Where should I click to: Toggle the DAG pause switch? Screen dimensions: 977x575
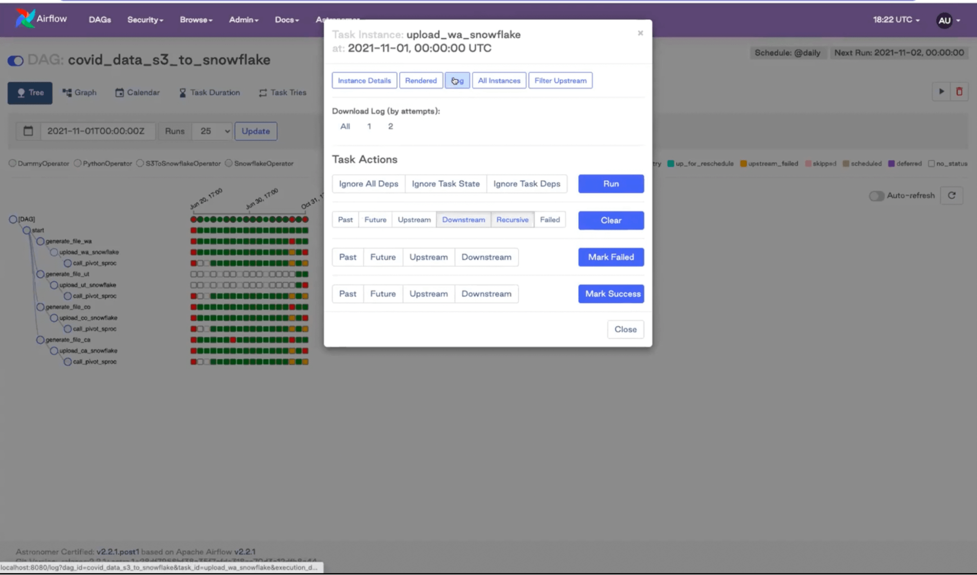[x=16, y=61]
